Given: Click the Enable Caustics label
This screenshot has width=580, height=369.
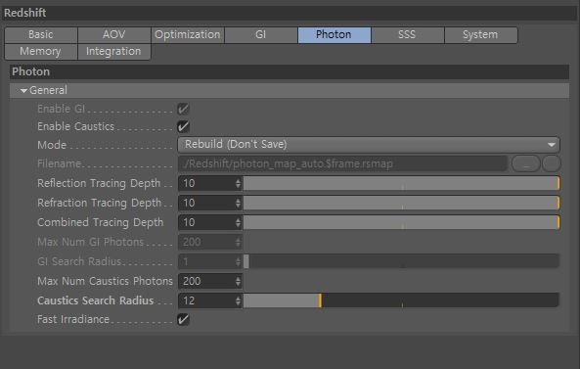Looking at the screenshot, I should pos(76,126).
